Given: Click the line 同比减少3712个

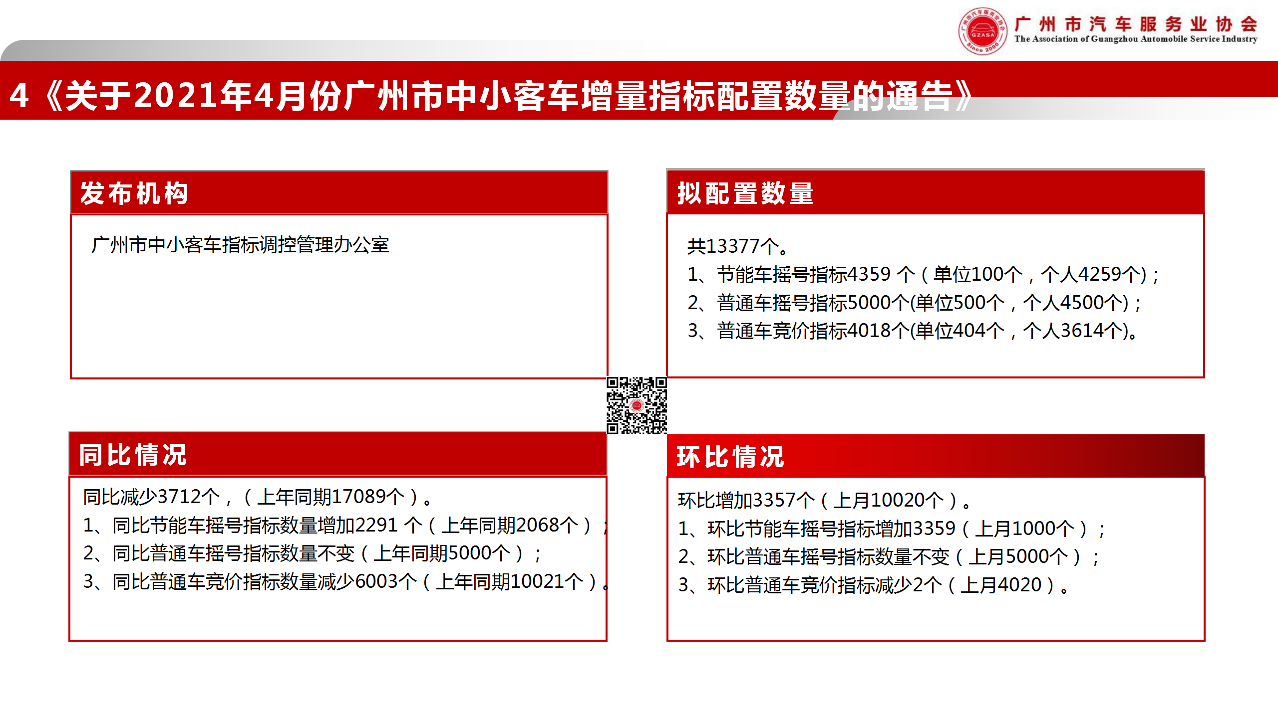Looking at the screenshot, I should tap(258, 497).
